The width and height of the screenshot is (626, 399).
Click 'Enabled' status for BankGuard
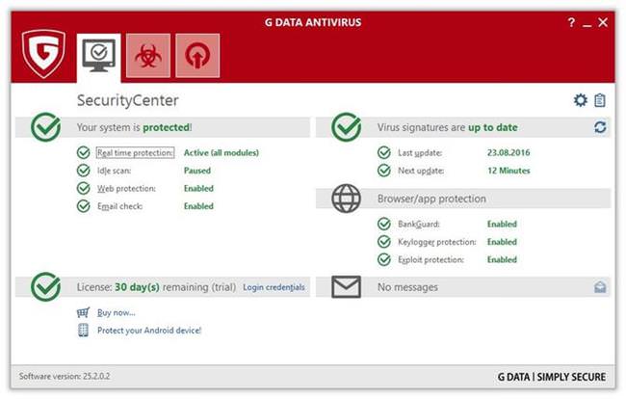click(502, 224)
